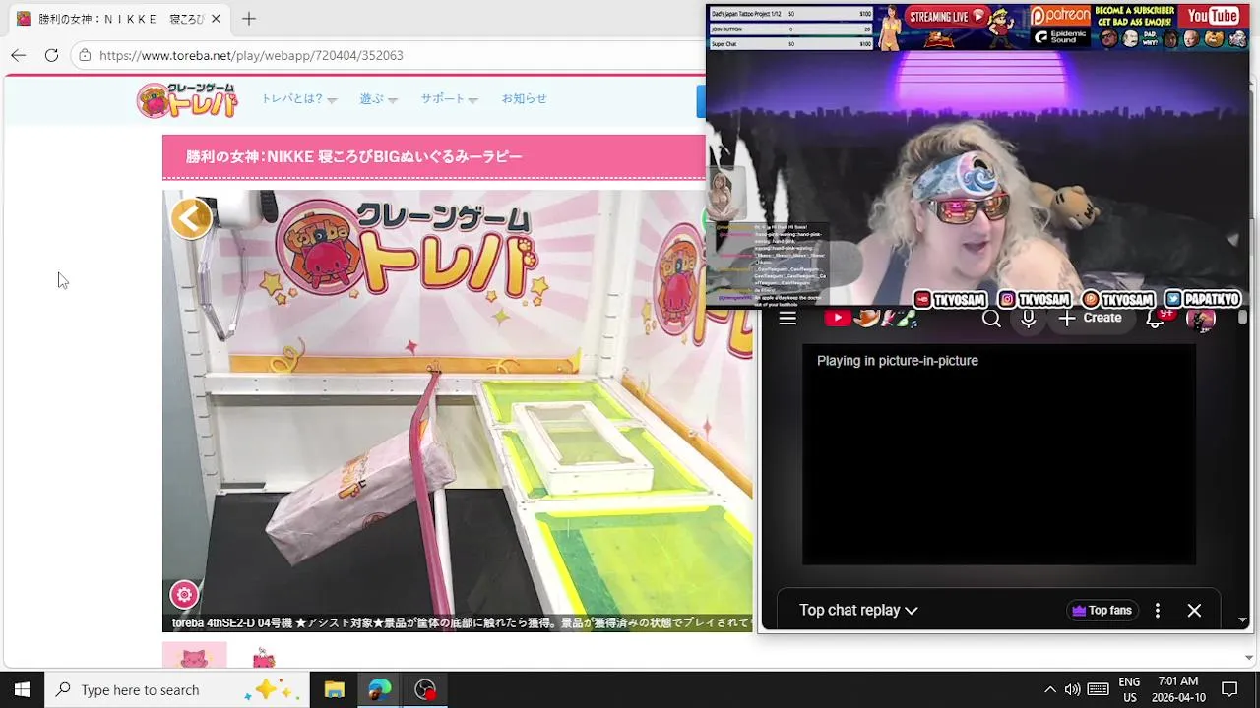This screenshot has width=1260, height=708.
Task: Open a new browser tab
Action: (x=249, y=19)
